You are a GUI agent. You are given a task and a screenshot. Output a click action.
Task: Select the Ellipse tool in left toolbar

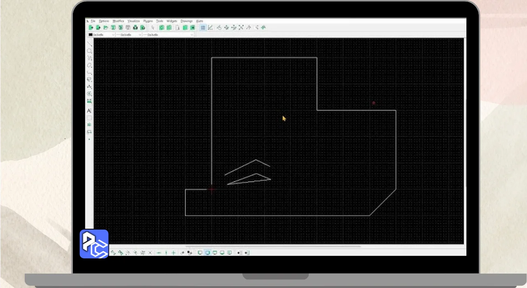89,65
